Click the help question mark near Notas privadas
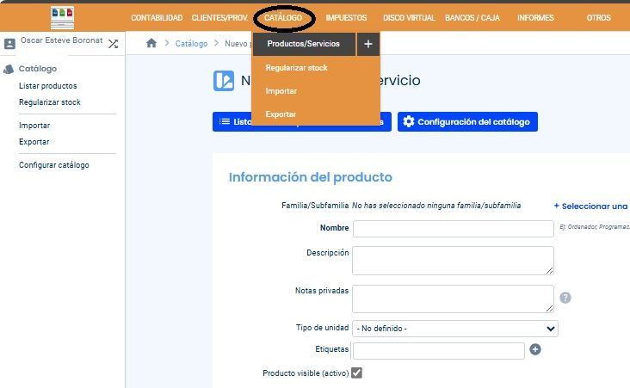 point(565,298)
